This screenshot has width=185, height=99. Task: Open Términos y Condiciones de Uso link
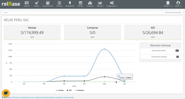23,97
